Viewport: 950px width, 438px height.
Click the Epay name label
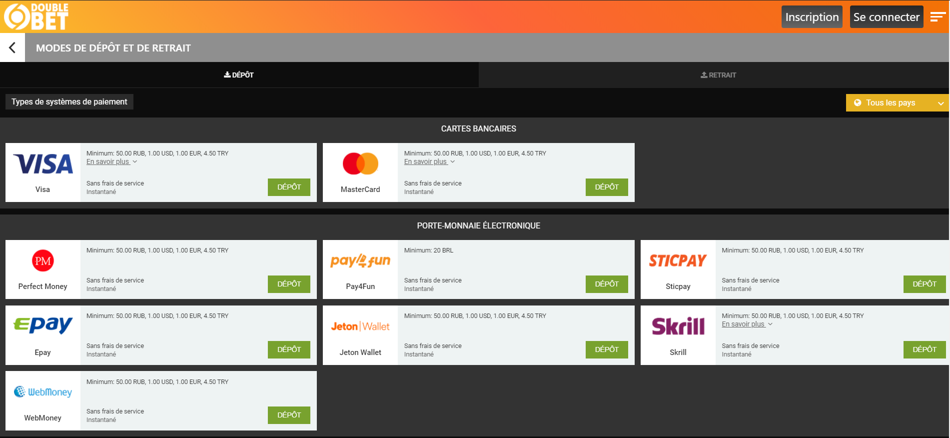(x=43, y=352)
